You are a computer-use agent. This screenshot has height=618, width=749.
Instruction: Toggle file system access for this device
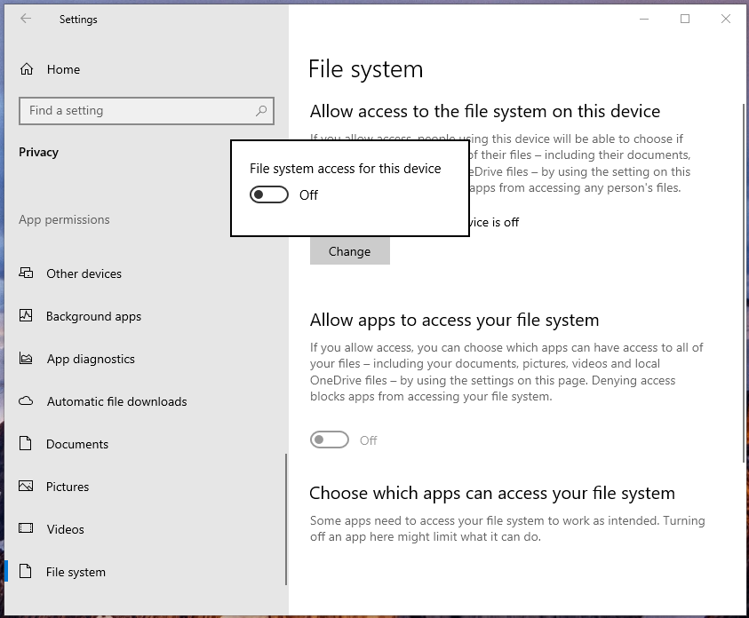(x=269, y=194)
